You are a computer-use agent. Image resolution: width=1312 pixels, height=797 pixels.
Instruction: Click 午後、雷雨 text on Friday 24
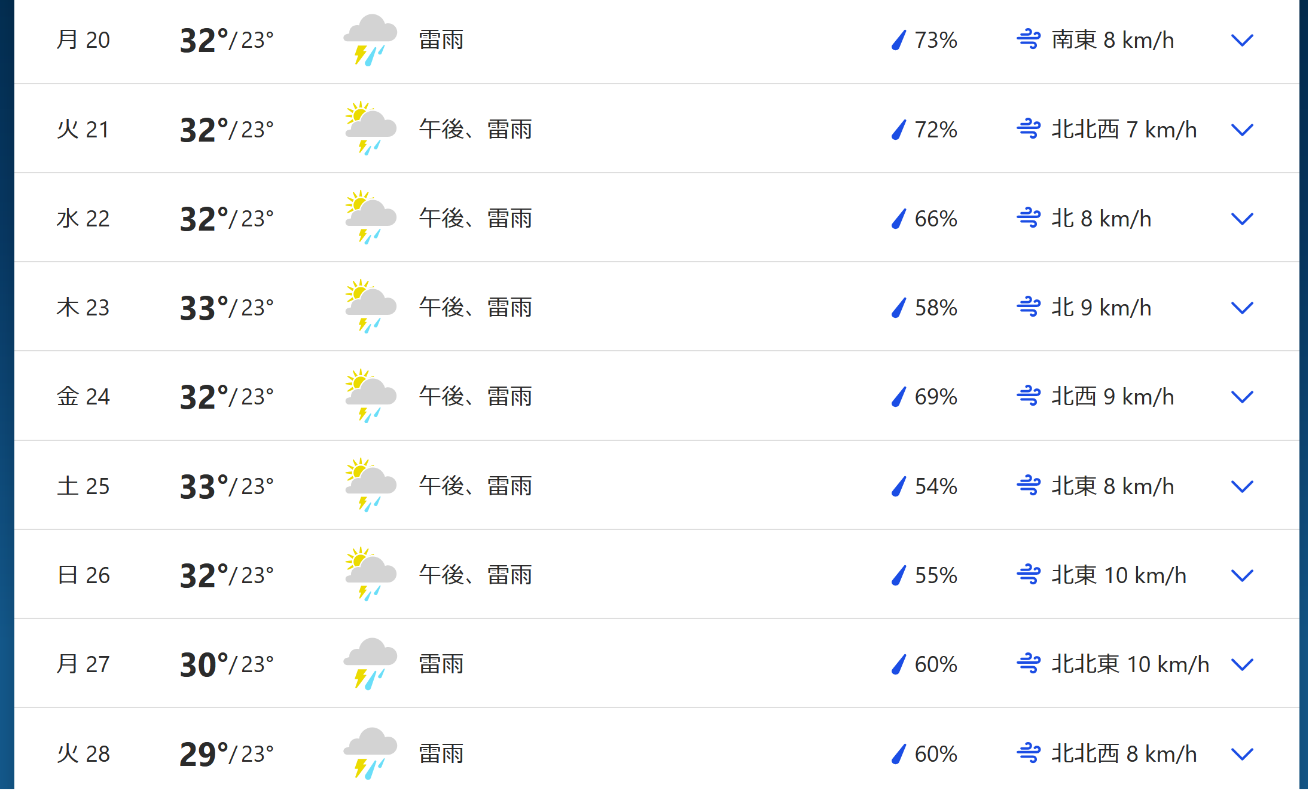(475, 397)
